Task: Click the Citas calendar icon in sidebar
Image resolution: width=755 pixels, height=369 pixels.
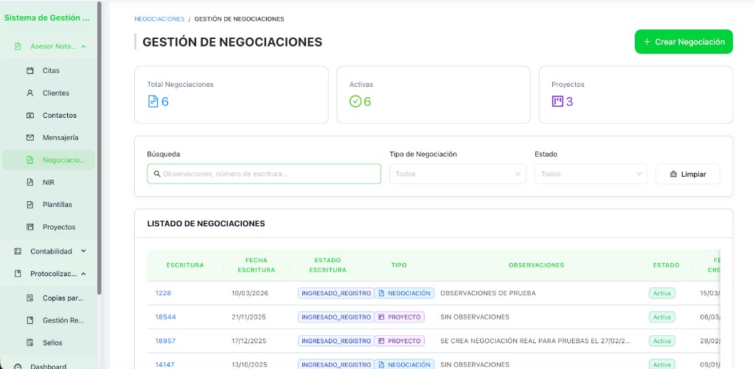Action: [x=29, y=71]
